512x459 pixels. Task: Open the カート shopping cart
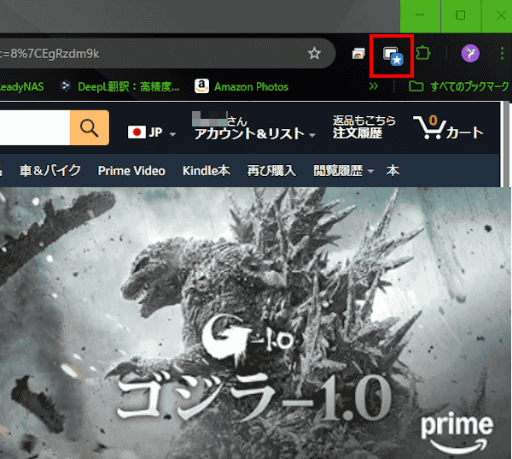pyautogui.click(x=448, y=127)
